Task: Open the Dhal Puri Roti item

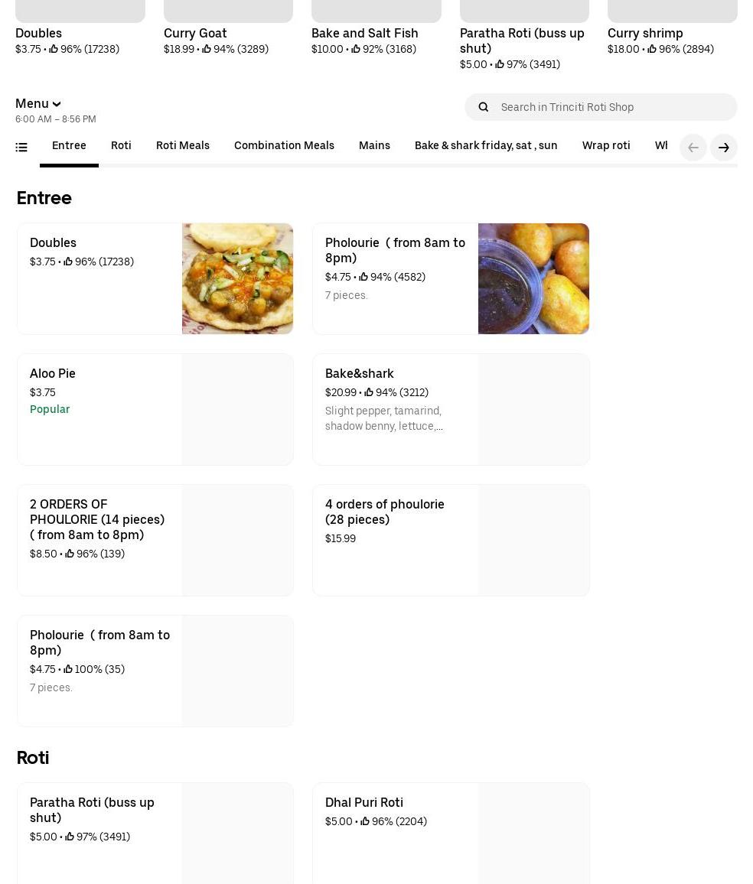Action: pos(451,834)
